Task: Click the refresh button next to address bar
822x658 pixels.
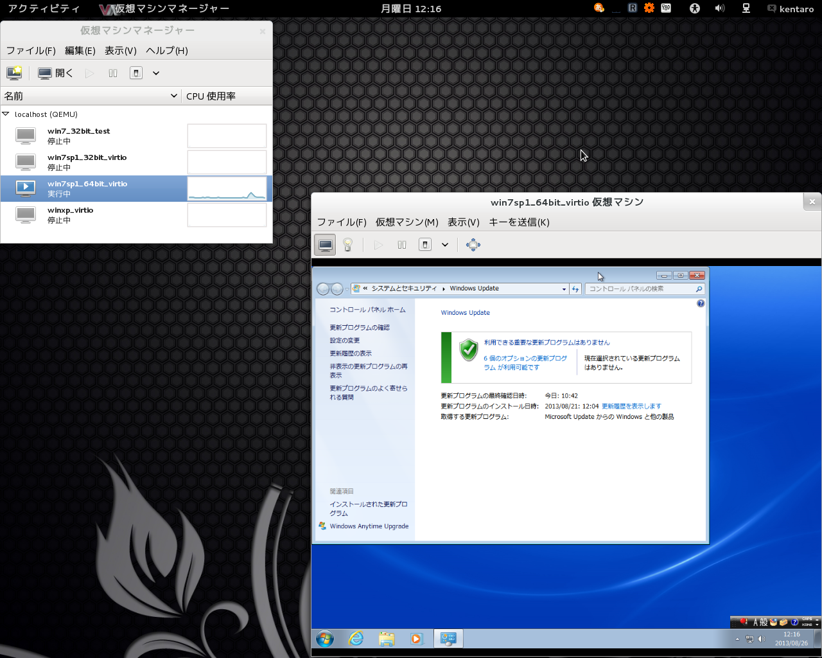Action: point(575,289)
